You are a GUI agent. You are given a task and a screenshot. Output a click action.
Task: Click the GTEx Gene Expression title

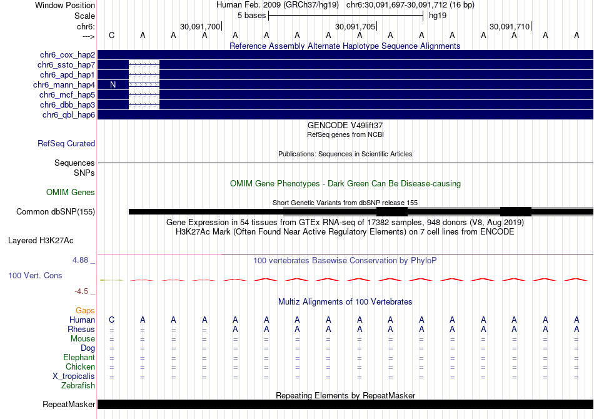coord(345,222)
